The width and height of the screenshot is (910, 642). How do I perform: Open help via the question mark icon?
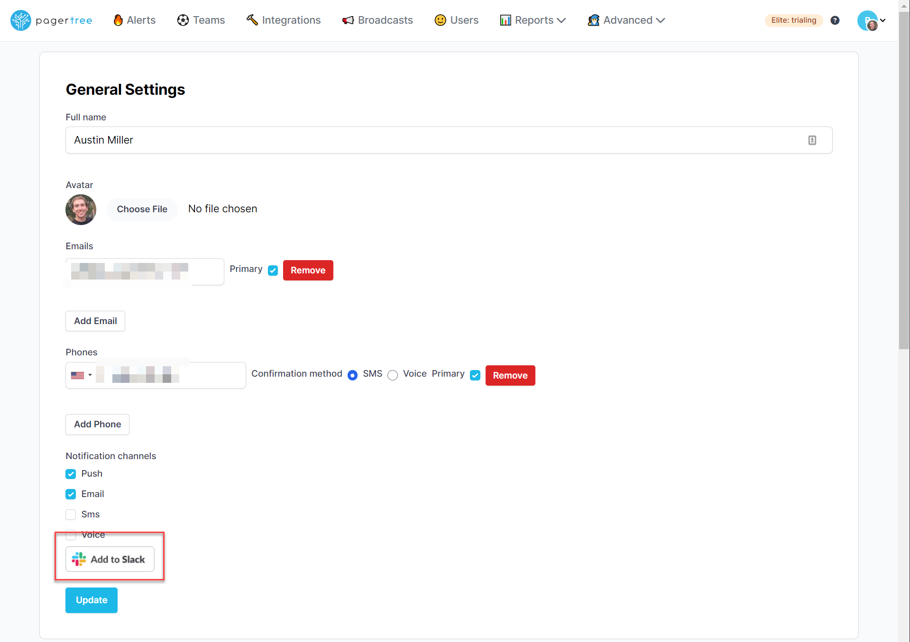click(x=836, y=20)
